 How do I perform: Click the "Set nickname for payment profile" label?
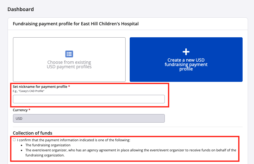tap(40, 87)
